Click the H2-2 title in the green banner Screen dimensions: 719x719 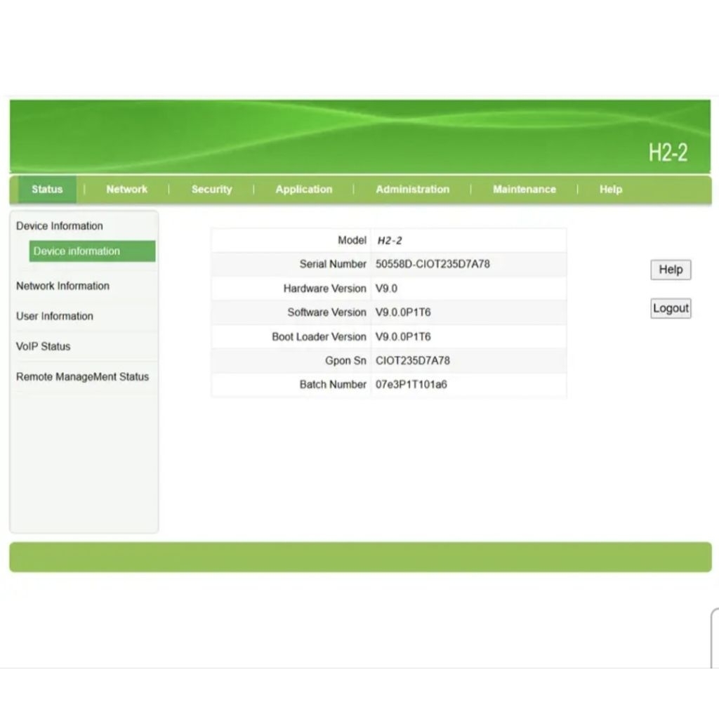coord(667,153)
